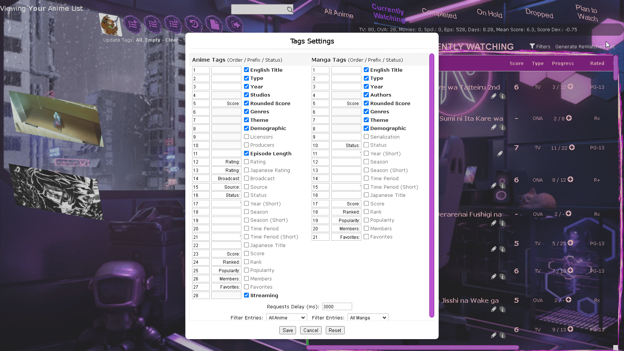The width and height of the screenshot is (624, 351).
Task: Open the manga list icon marked M
Action: tap(173, 25)
